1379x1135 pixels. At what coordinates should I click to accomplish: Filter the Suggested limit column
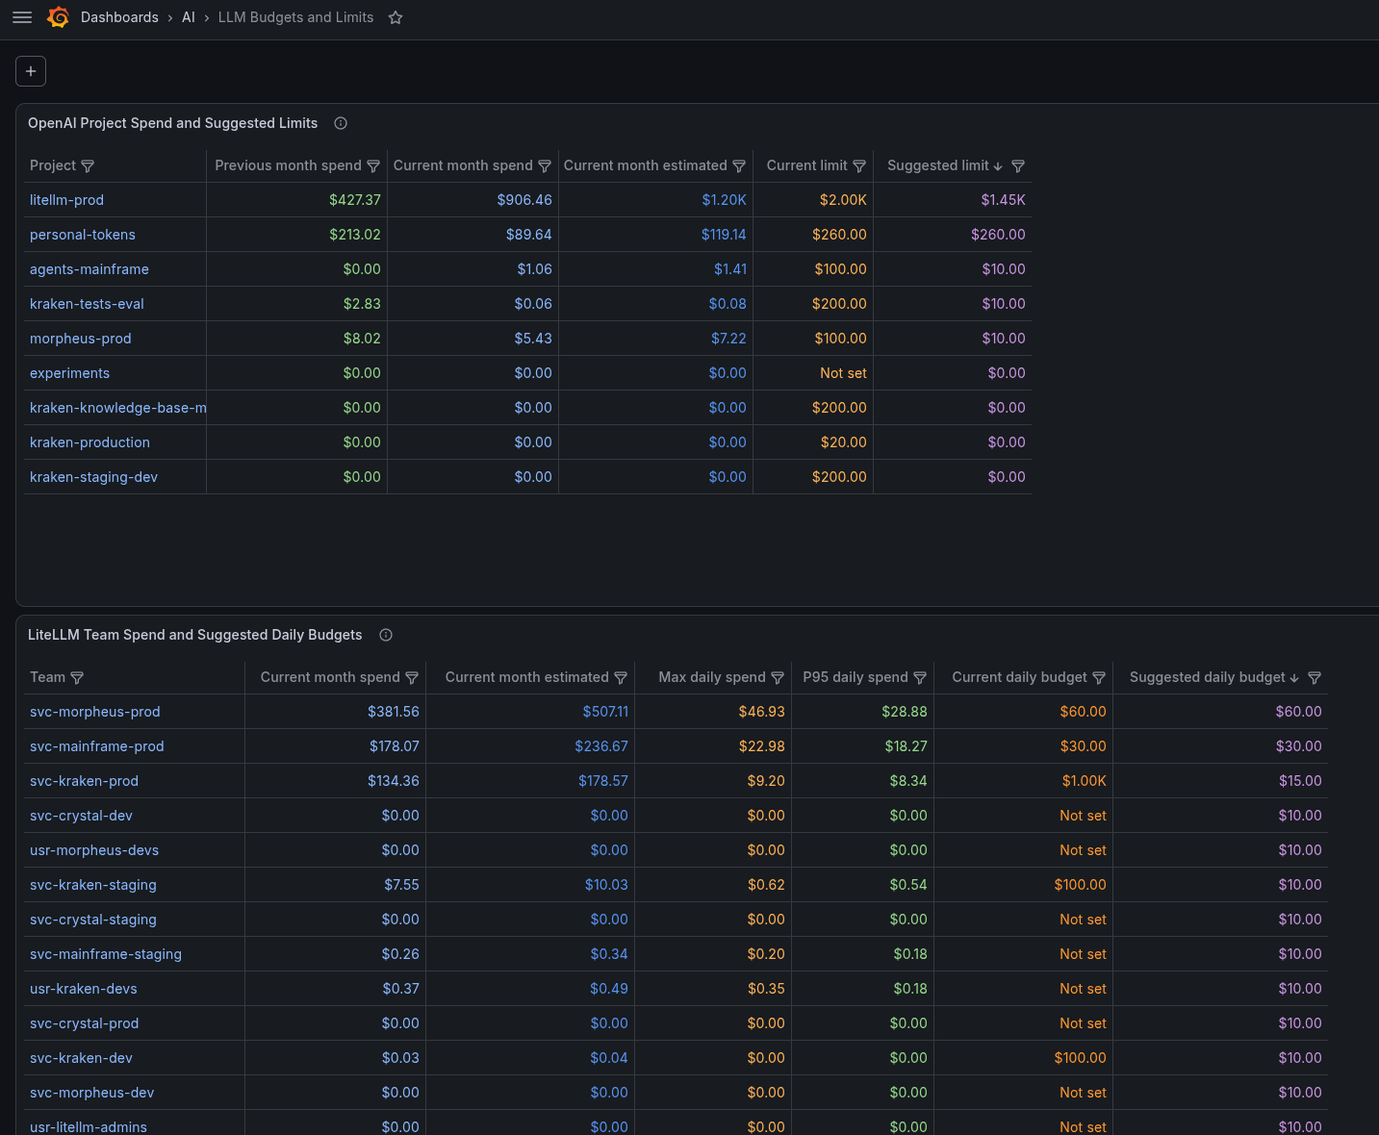pos(1018,166)
